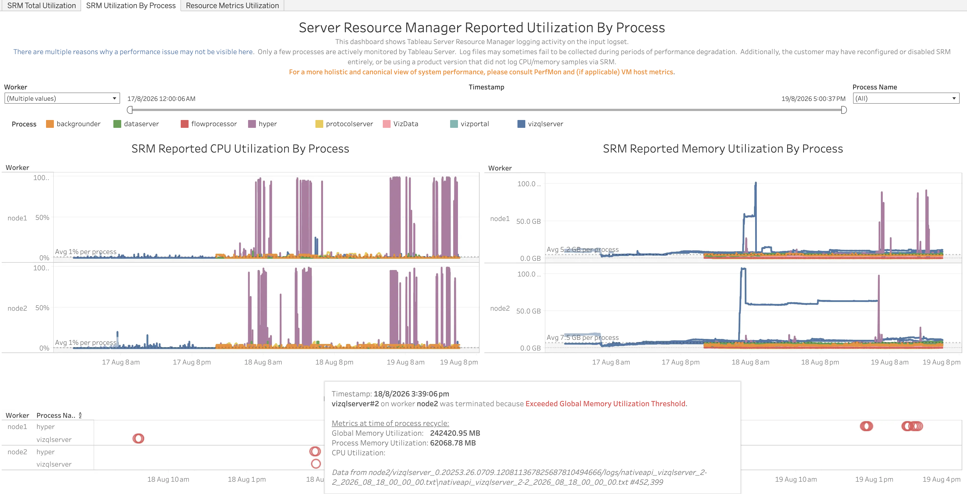Select the node2 hyper termination marker

pyautogui.click(x=315, y=451)
